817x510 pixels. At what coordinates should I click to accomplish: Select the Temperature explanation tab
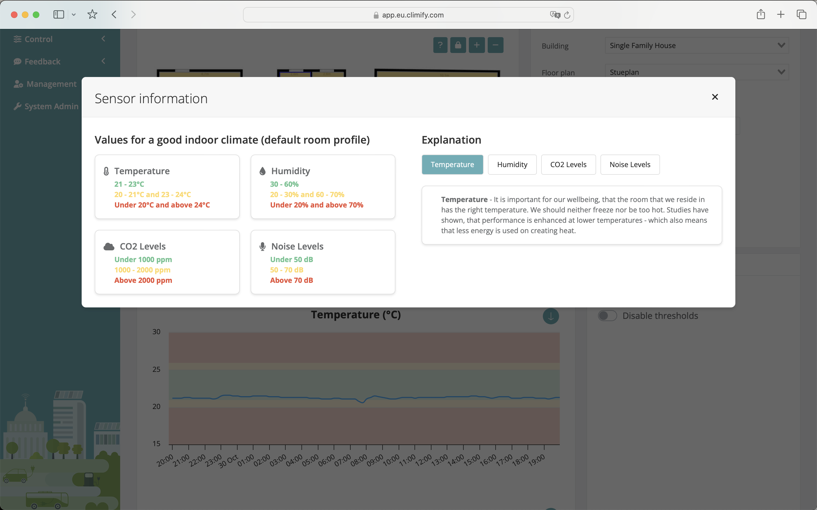tap(452, 165)
